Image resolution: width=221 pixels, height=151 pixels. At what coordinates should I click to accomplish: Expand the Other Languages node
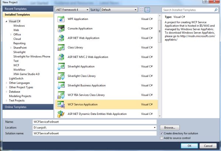click(x=6, y=83)
